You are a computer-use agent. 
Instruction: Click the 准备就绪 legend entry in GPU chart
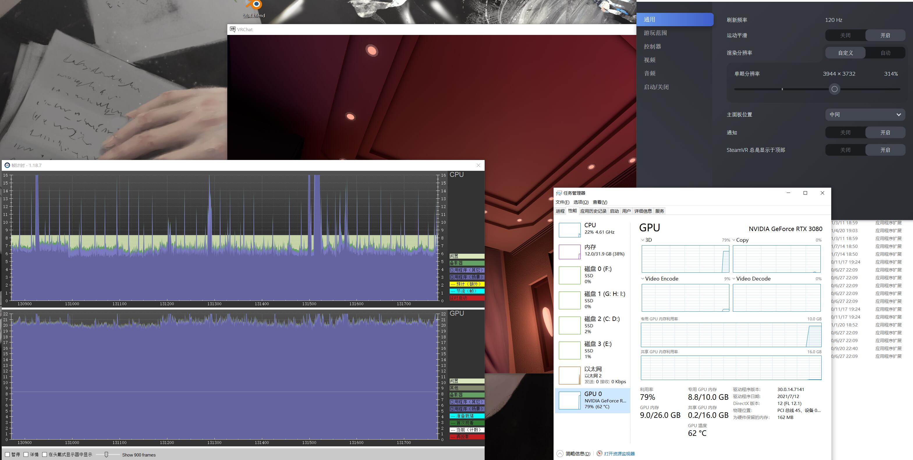(467, 416)
